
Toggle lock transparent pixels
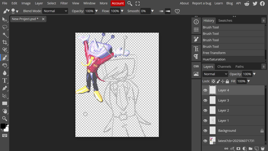(x=213, y=81)
